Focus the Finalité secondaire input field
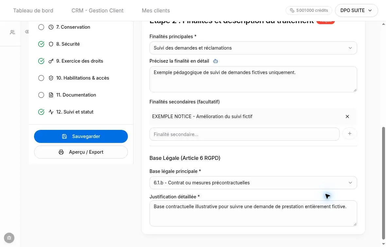The image size is (386, 247). click(244, 134)
